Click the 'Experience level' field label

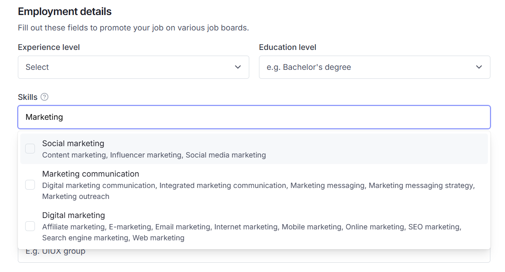[x=49, y=47]
